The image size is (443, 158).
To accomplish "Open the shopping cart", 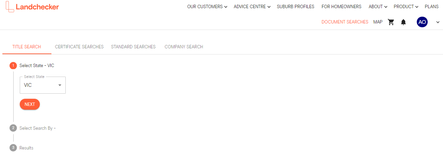I will tap(391, 22).
